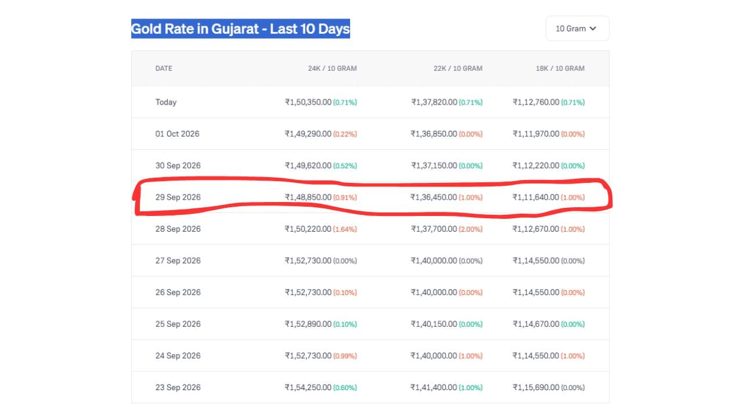Viewport: 743px width, 418px height.
Task: Click the 24K price ₹1,49,620.00
Action: 308,165
